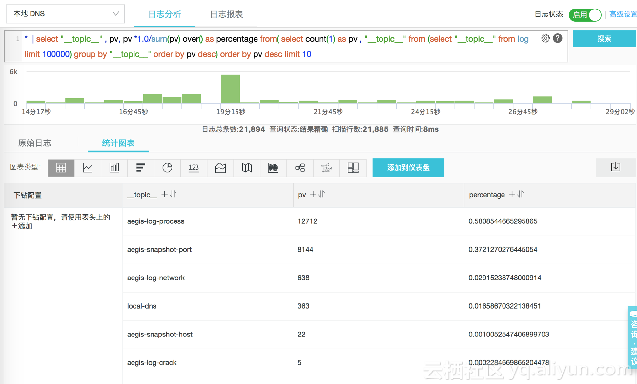Viewport: 637px width, 384px height.
Task: Click the aegis-snapshot-host cell
Action: 160,334
